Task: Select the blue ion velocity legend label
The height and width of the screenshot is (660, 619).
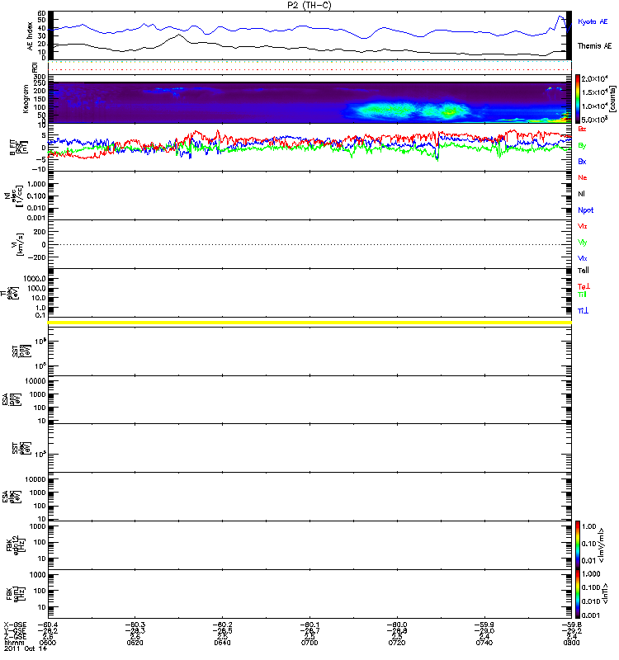Action: 583,258
